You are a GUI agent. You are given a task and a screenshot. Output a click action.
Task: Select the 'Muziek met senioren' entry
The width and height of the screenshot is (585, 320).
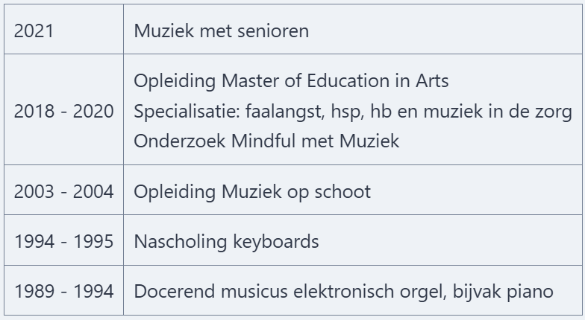(221, 31)
